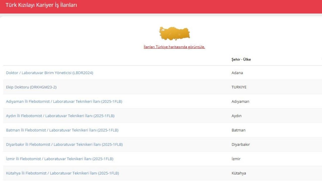Open the Diyarbakır İli Flebotomist job posting
The width and height of the screenshot is (322, 181).
(x=64, y=145)
